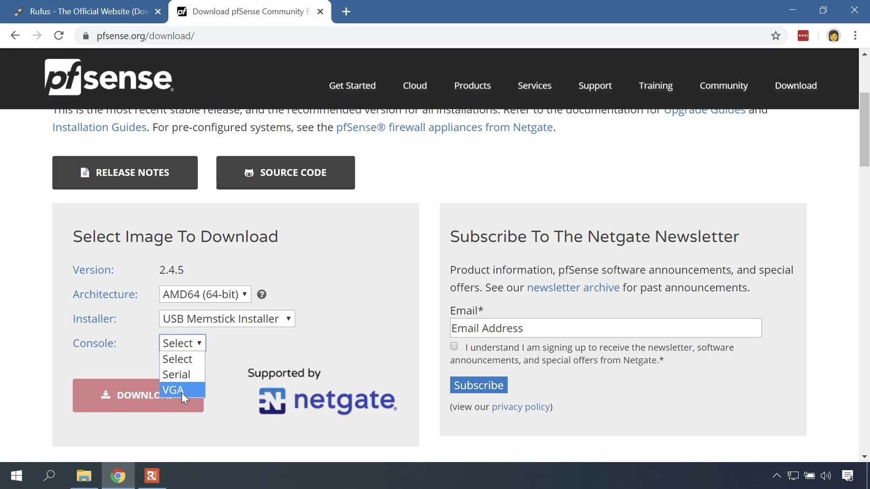Click the Email Address input field
The width and height of the screenshot is (870, 489).
606,328
